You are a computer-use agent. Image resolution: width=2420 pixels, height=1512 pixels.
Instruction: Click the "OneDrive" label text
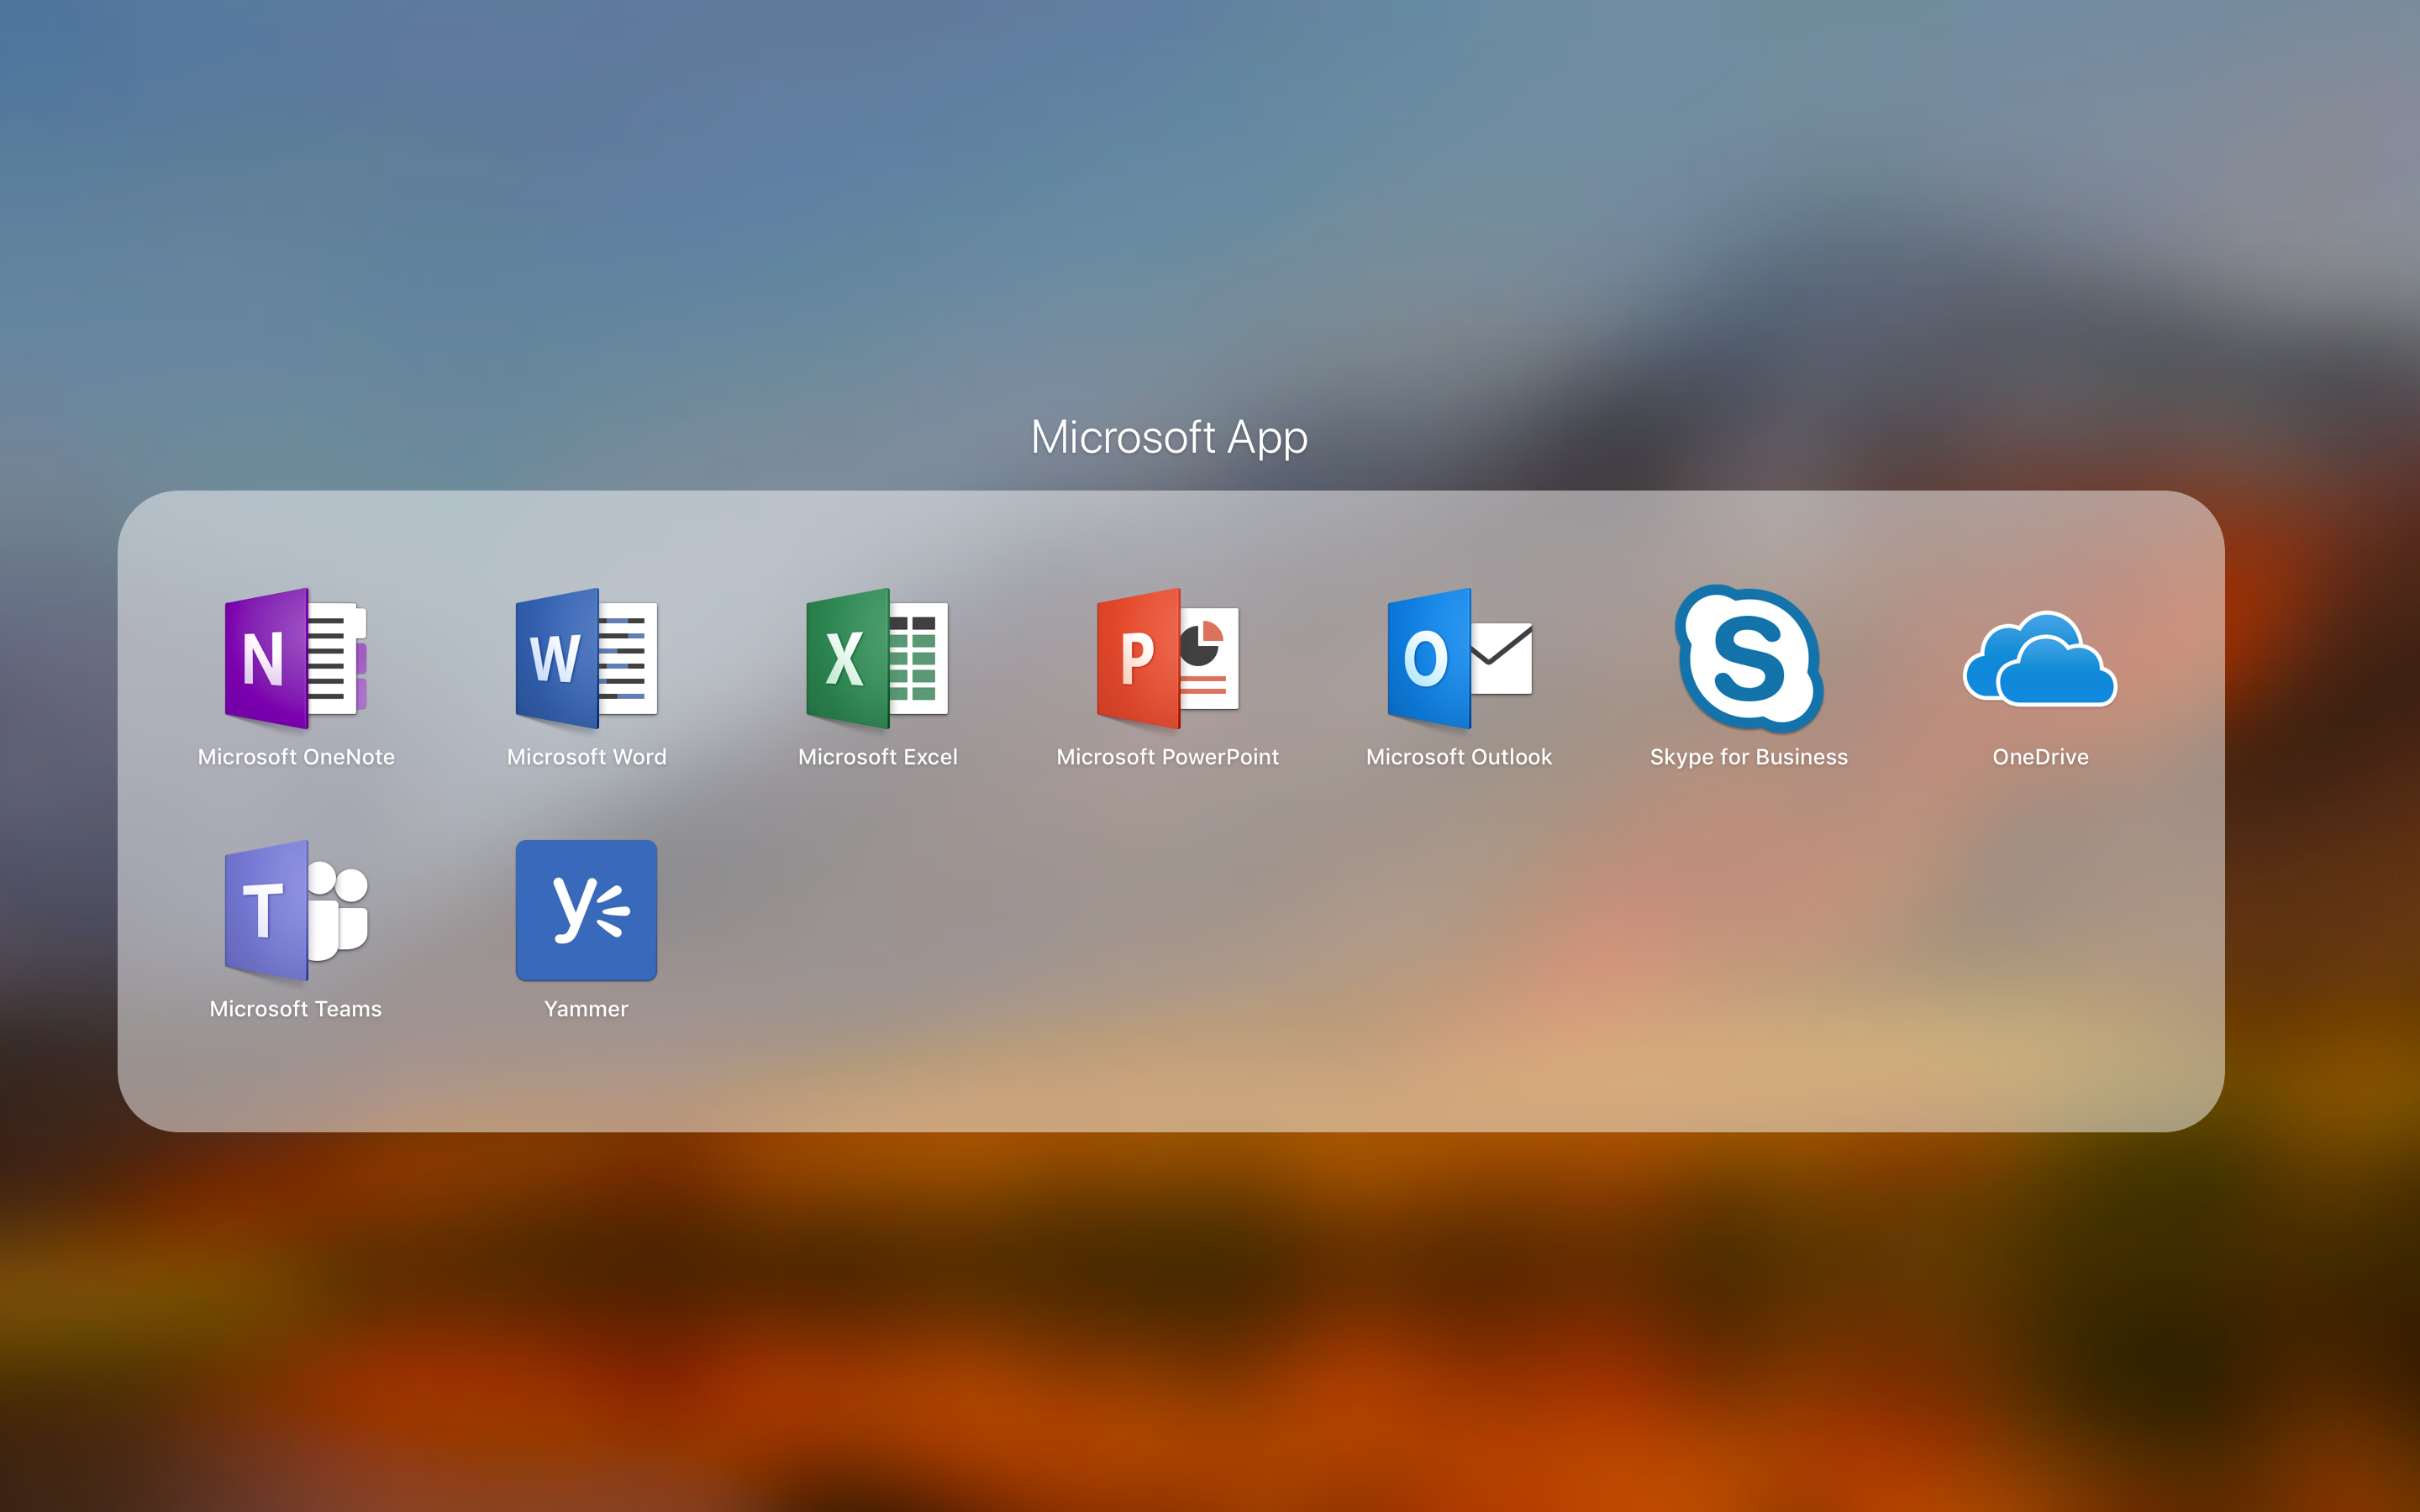point(2040,757)
